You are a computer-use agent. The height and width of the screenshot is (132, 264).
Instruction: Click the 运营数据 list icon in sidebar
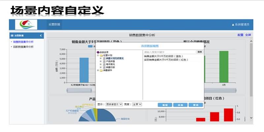coord(12,35)
